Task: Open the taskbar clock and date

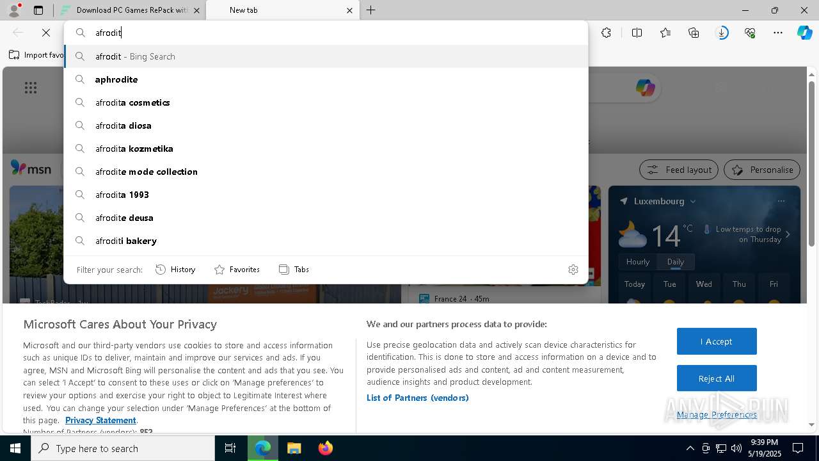Action: 765,448
